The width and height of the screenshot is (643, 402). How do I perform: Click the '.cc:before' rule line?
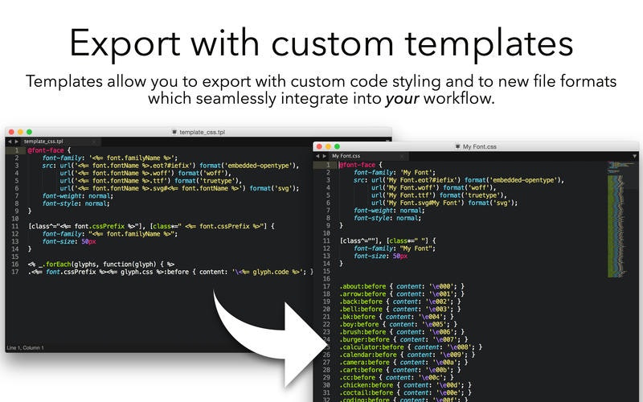tap(396, 378)
